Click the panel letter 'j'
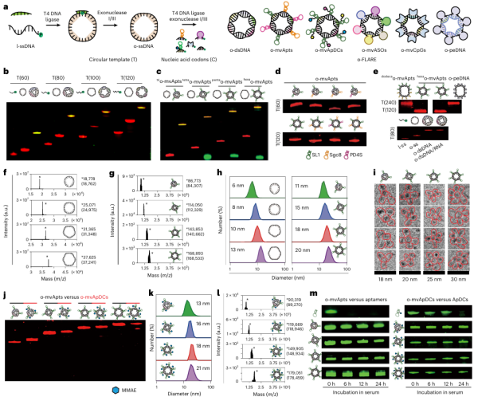Viewport: 478px width, 397px height. click(x=4, y=294)
